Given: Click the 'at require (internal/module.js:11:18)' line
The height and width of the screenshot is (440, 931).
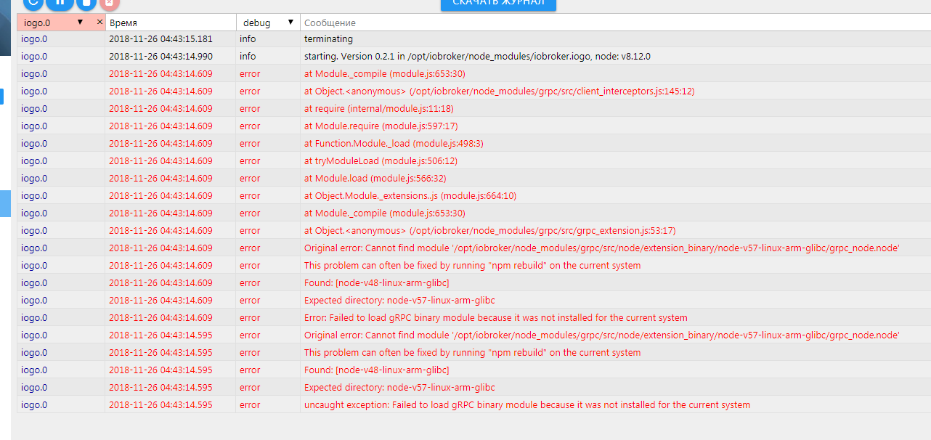Looking at the screenshot, I should click(x=378, y=109).
